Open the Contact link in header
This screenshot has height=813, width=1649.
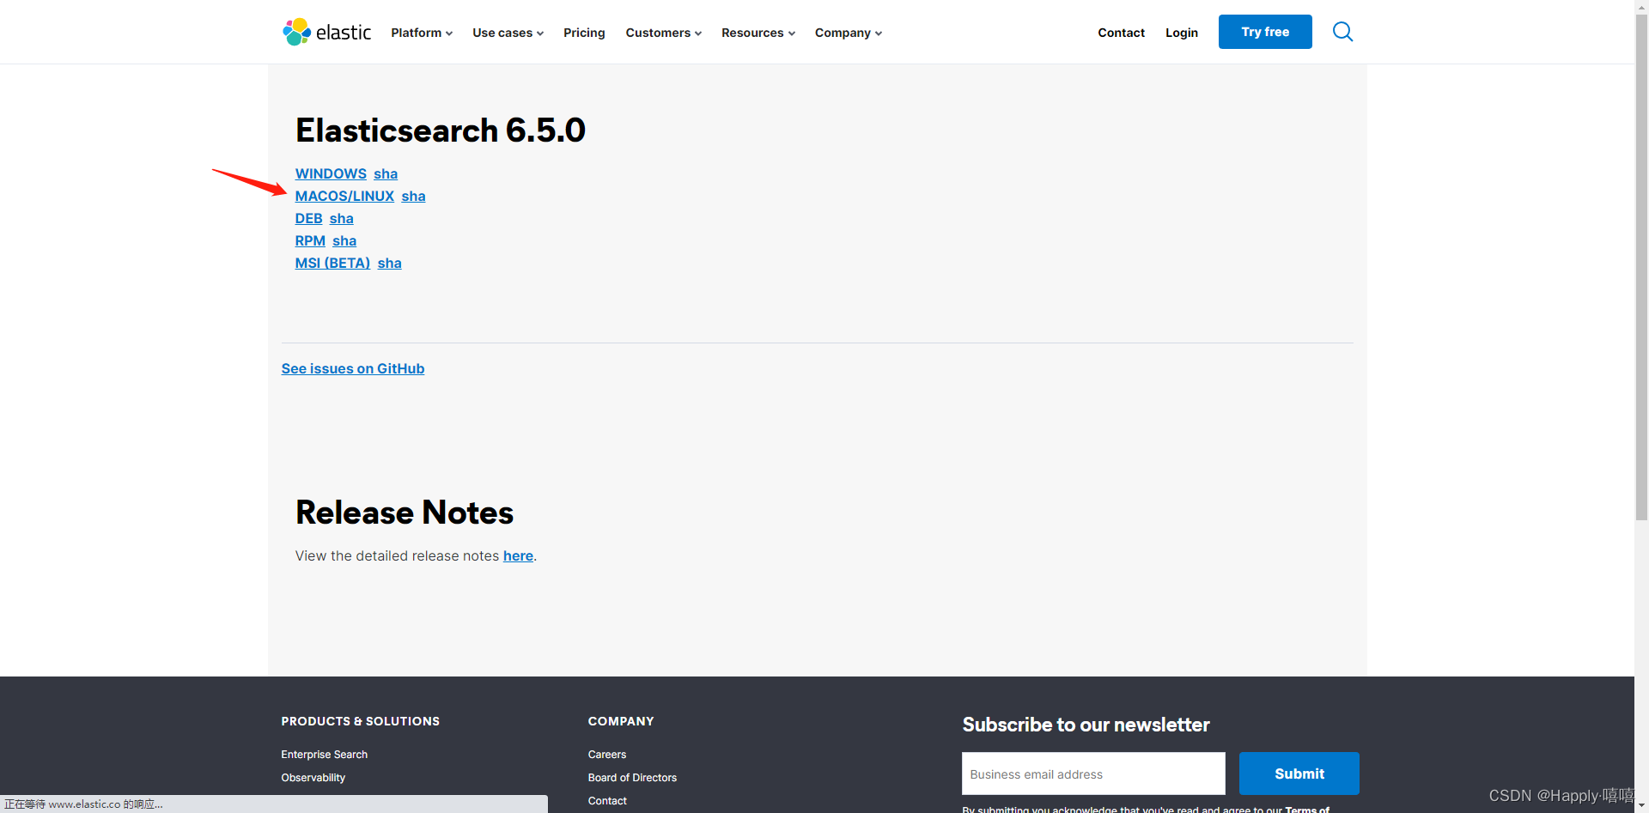1121,33
